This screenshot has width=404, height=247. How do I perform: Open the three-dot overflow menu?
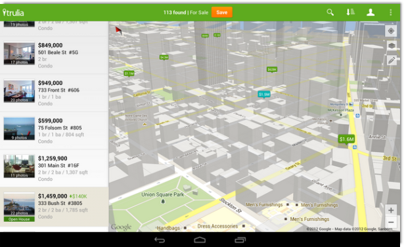tap(391, 12)
